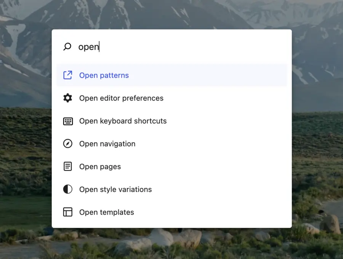
Task: Click the half-circle styles icon near Open style variations
Action: point(67,189)
